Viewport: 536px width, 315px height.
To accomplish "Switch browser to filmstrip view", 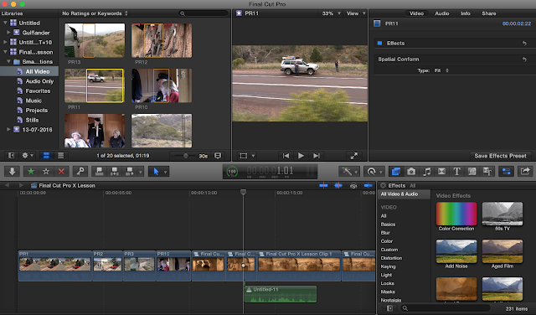I will 46,156.
